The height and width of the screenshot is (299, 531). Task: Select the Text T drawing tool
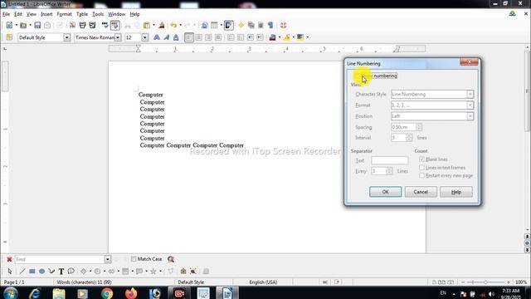click(x=61, y=272)
